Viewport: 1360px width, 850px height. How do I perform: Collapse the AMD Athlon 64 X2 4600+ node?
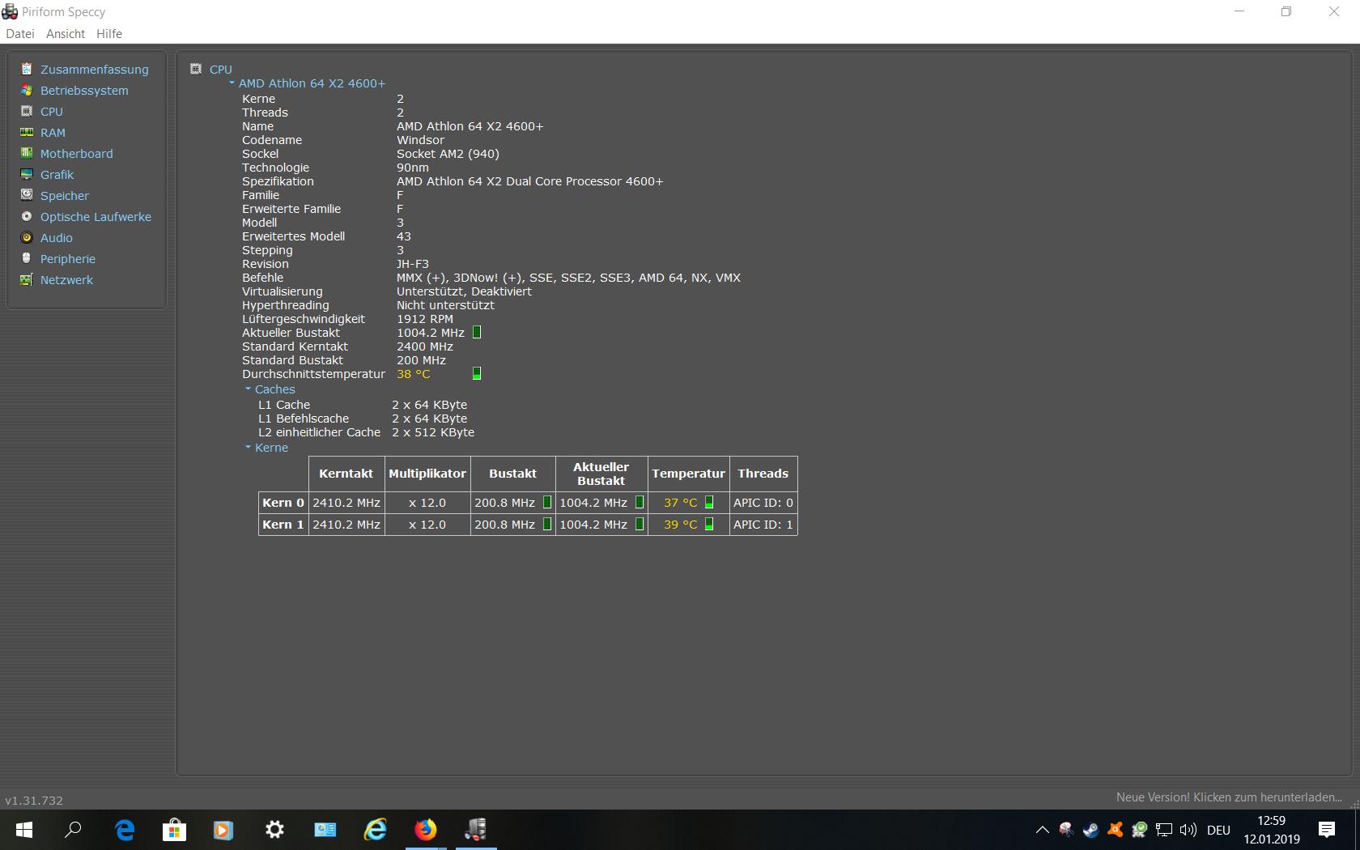tap(232, 83)
